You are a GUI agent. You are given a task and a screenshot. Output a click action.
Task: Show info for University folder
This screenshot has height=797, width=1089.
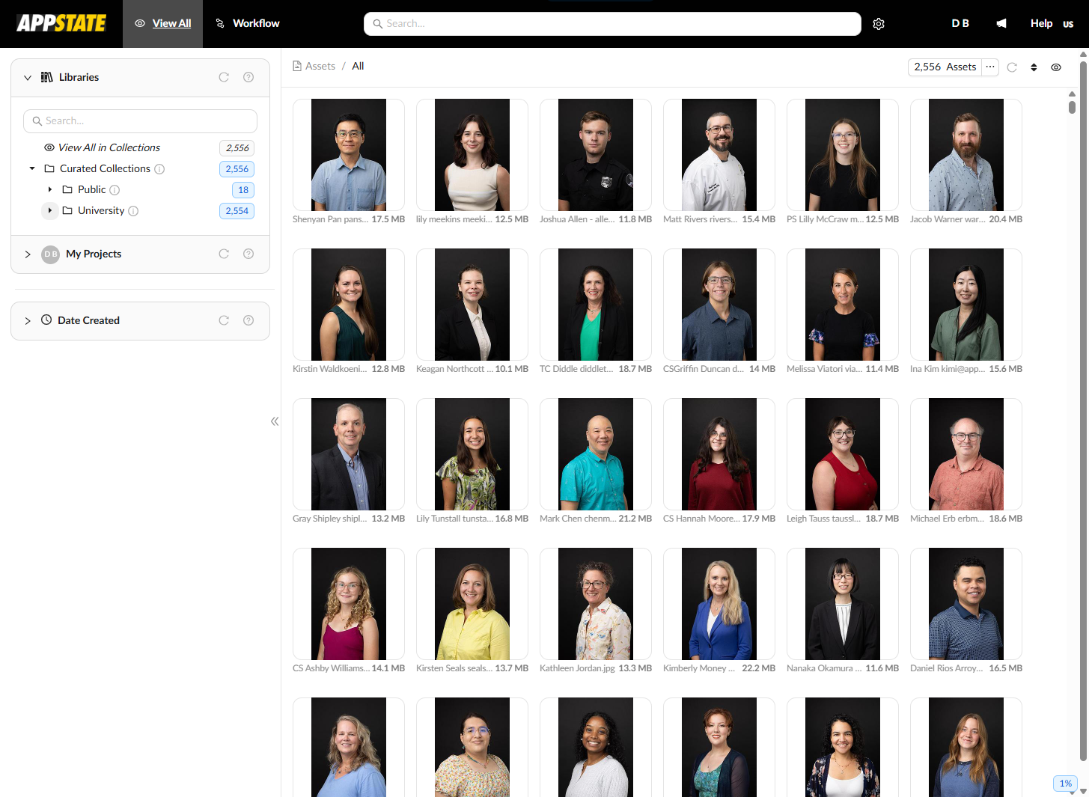(x=133, y=211)
